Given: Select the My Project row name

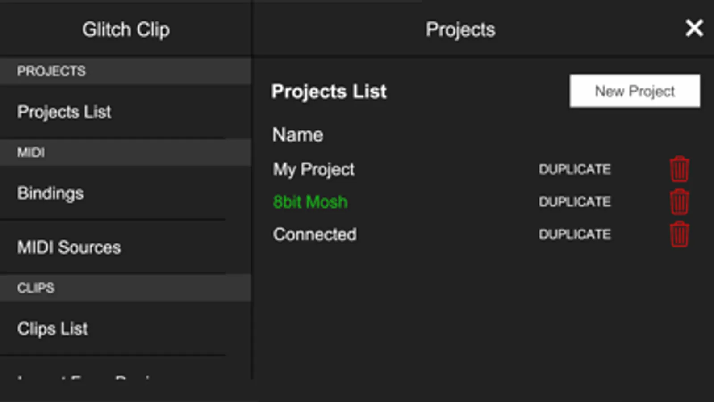Looking at the screenshot, I should (313, 169).
